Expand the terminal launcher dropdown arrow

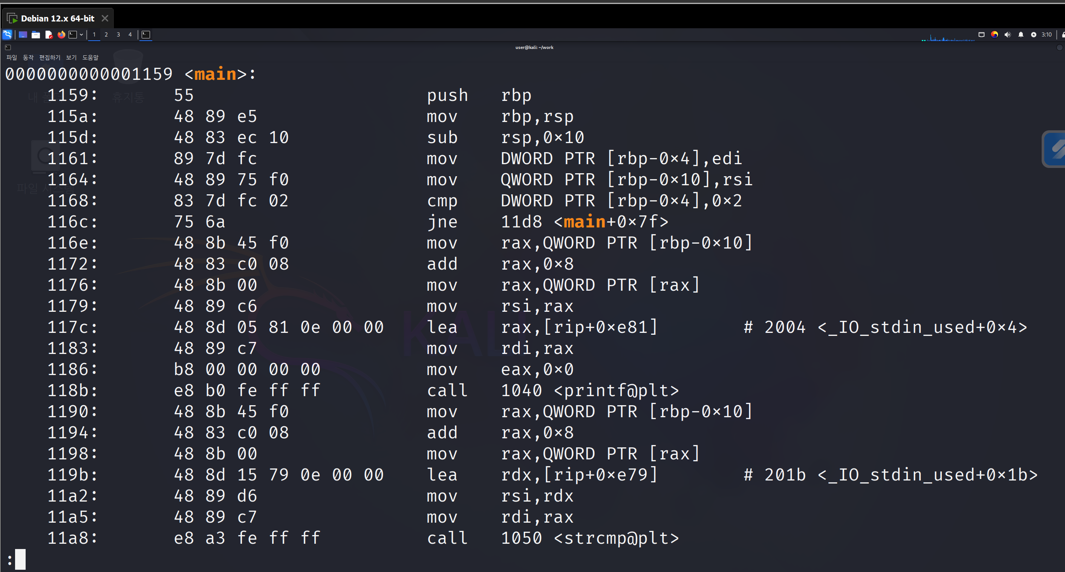(81, 35)
